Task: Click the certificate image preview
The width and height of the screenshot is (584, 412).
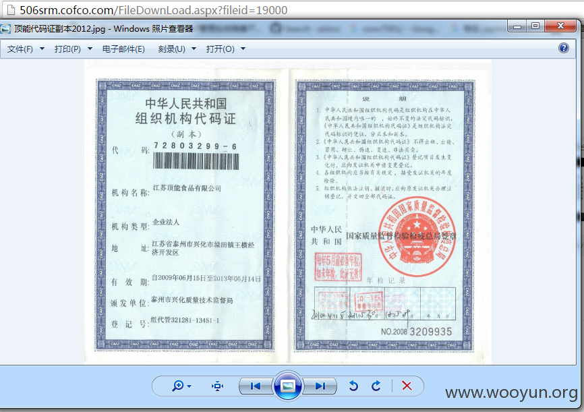Action: [287, 212]
